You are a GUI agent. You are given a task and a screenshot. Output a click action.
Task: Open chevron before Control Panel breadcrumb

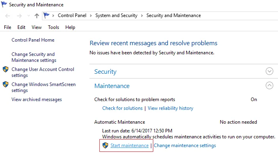click(x=53, y=15)
